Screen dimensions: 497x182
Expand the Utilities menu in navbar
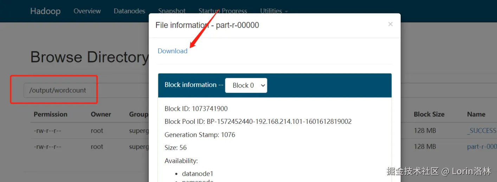click(x=274, y=11)
